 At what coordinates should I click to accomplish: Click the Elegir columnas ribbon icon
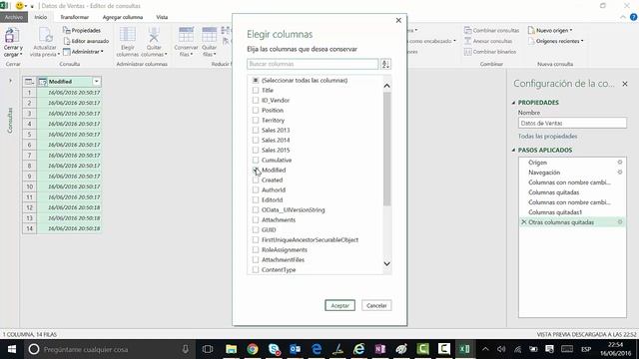point(127,35)
